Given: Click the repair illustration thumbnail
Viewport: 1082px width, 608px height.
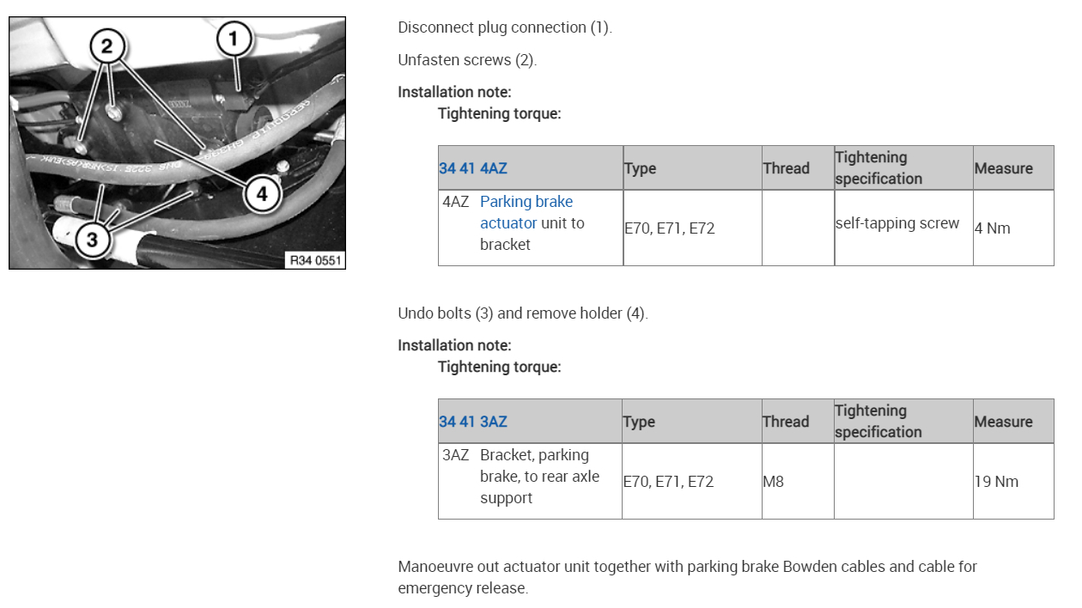Looking at the screenshot, I should click(177, 143).
